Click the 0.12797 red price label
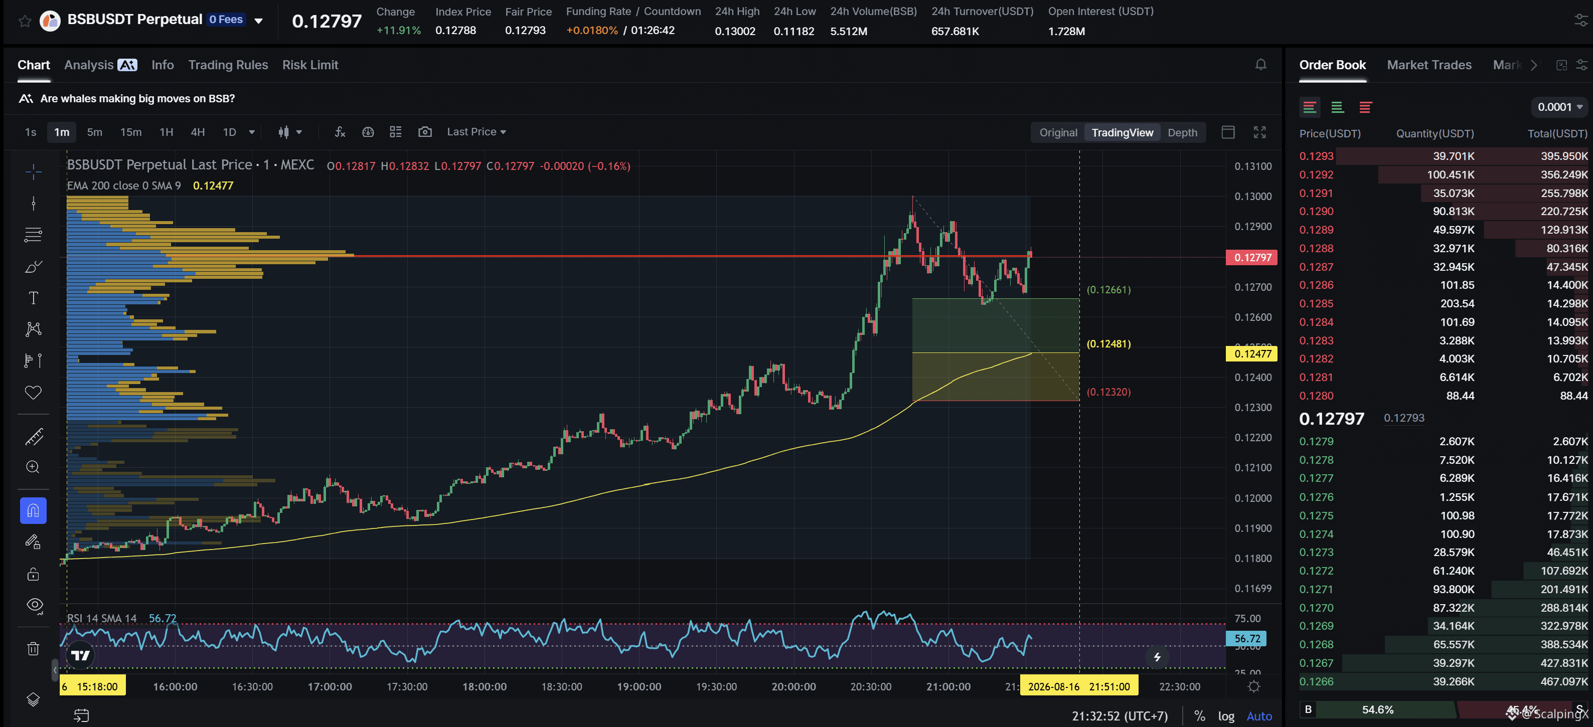 (x=1251, y=257)
